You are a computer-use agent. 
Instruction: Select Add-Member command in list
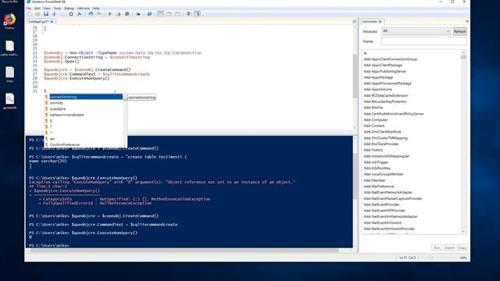374,180
